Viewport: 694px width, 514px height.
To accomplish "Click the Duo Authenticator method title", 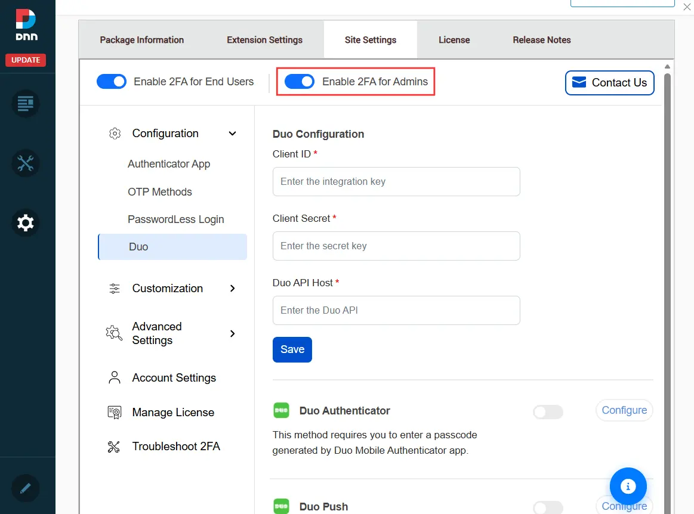I will 345,410.
